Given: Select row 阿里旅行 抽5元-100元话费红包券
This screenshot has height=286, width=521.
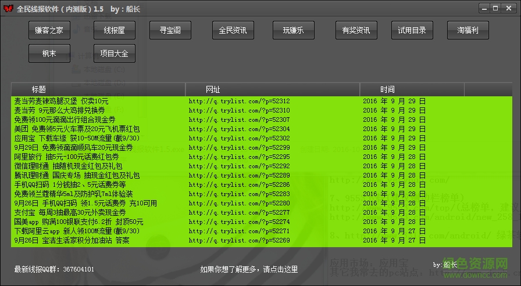Looking at the screenshot, I should pyautogui.click(x=262, y=157).
